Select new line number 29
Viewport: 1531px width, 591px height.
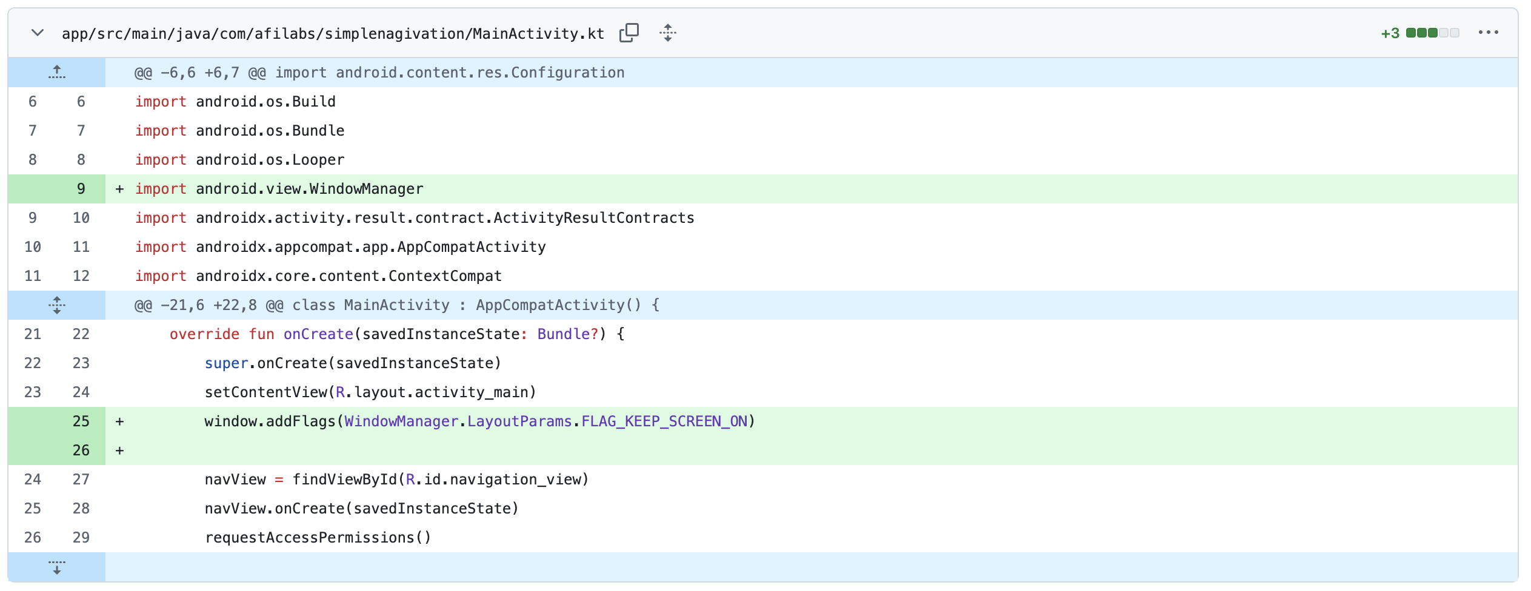pyautogui.click(x=81, y=538)
